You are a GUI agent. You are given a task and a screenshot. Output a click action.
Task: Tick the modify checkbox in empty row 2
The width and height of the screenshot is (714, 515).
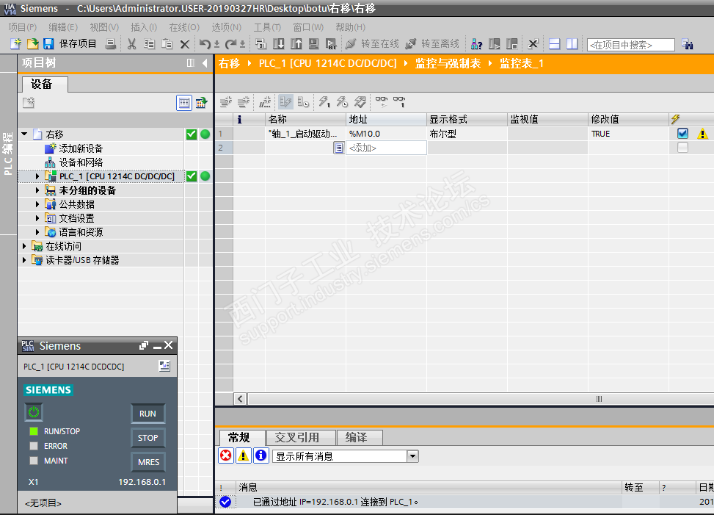[682, 148]
